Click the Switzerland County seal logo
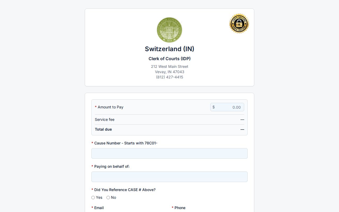The width and height of the screenshot is (339, 212). (169, 30)
